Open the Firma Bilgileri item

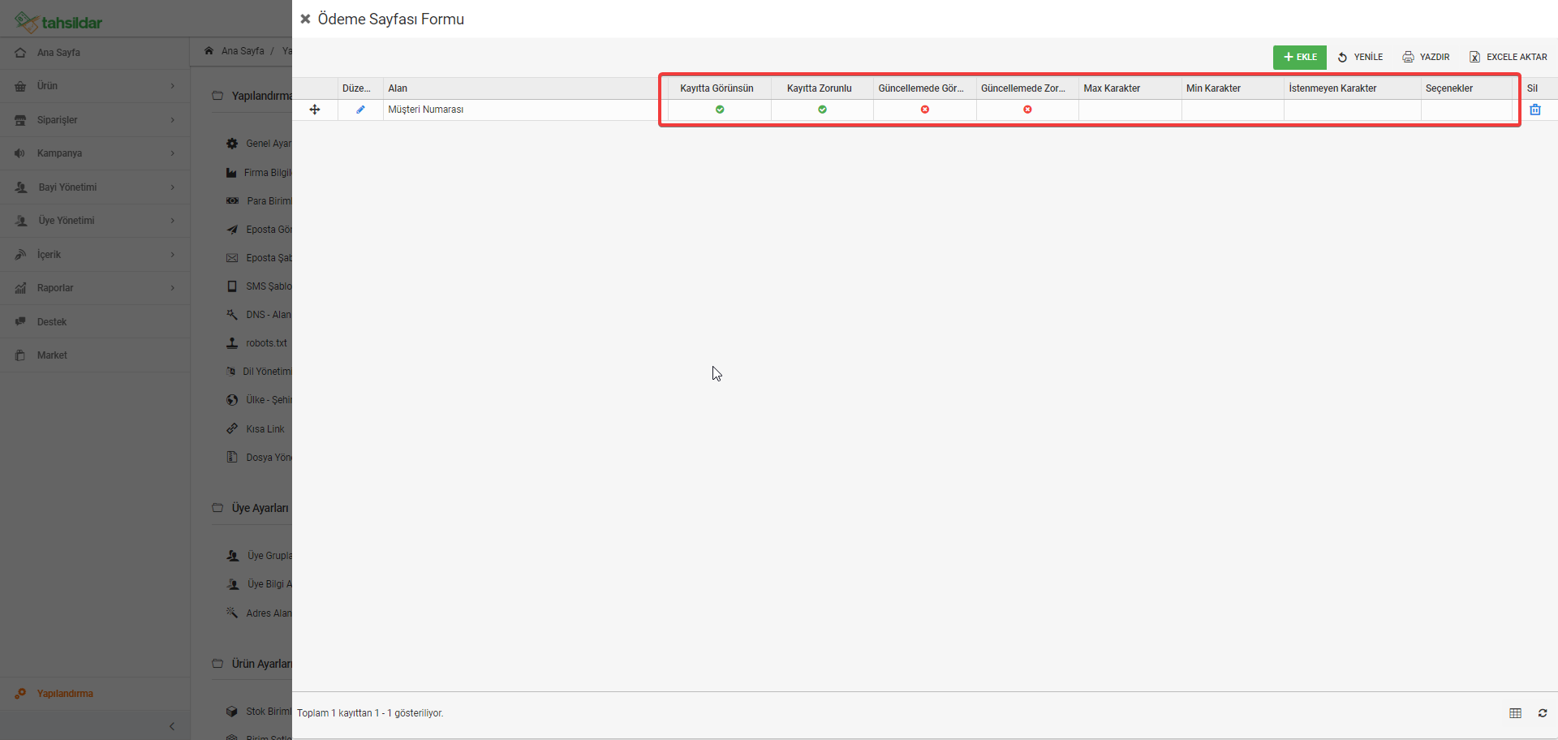(x=259, y=173)
